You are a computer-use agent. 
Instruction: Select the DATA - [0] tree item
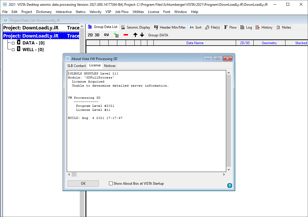click(x=34, y=43)
